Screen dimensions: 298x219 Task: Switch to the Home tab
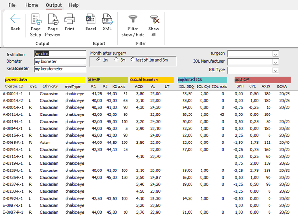pos(32,5)
